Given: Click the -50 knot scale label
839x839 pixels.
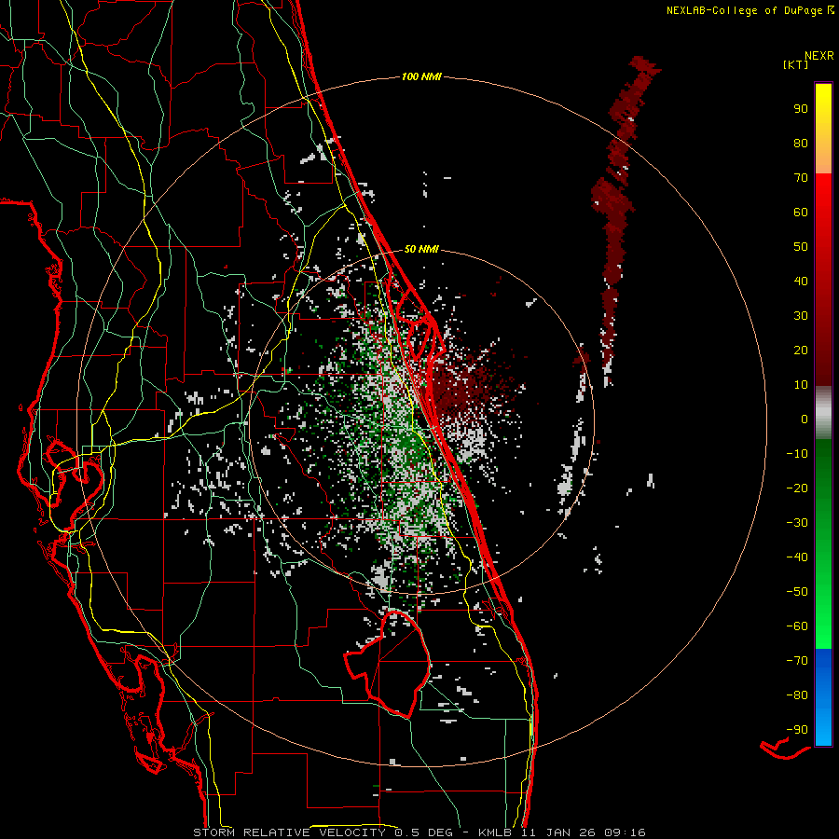Looking at the screenshot, I should tap(797, 592).
